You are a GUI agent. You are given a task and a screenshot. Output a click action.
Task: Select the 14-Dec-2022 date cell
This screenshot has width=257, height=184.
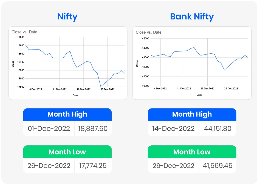[x=173, y=128]
